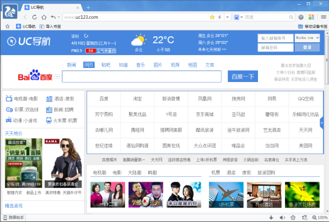Refresh the city with circular arrow
This screenshot has height=222, width=329.
click(x=86, y=36)
